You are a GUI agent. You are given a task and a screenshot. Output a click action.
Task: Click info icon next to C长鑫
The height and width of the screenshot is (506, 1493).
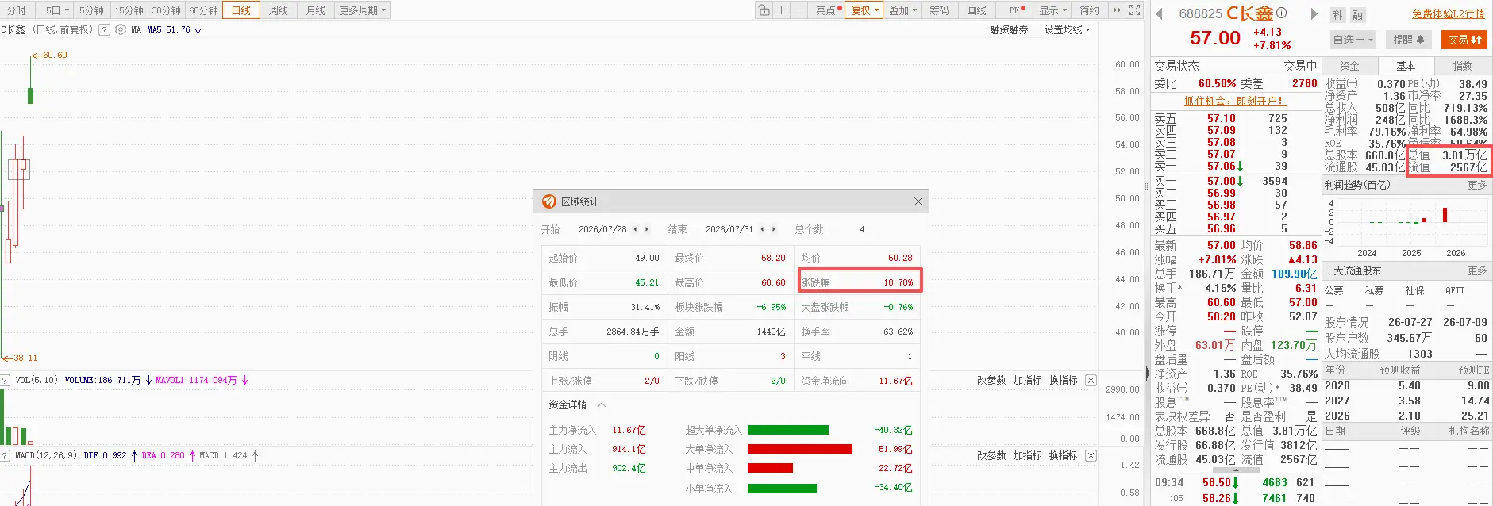pyautogui.click(x=1281, y=13)
